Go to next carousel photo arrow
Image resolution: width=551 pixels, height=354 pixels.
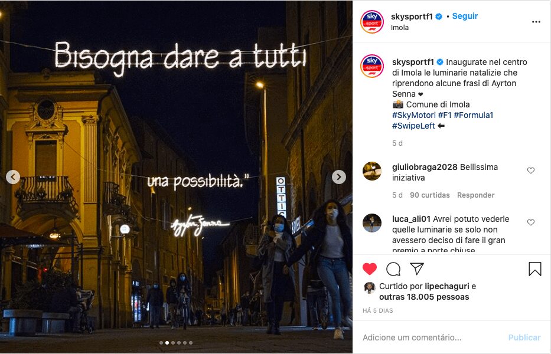339,177
